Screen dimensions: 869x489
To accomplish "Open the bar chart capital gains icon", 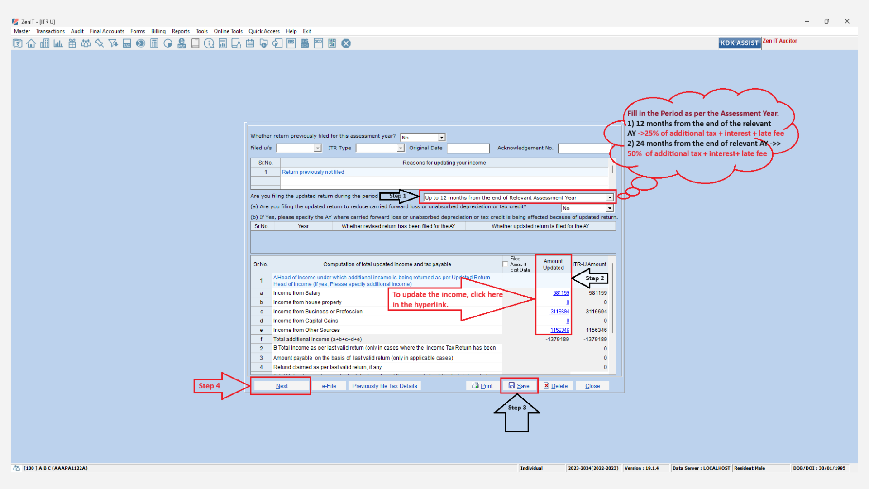I will 58,43.
